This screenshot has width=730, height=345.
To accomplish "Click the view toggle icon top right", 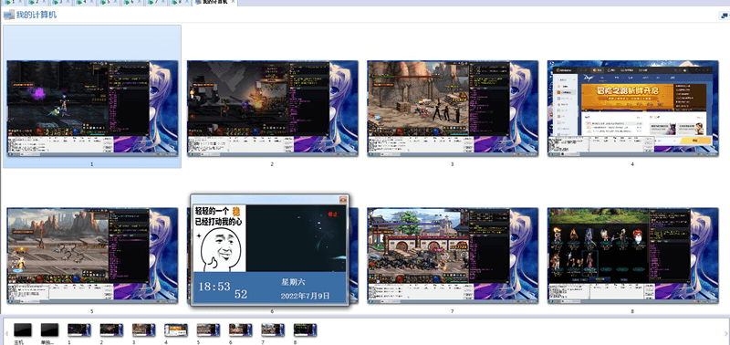I will pyautogui.click(x=725, y=16).
